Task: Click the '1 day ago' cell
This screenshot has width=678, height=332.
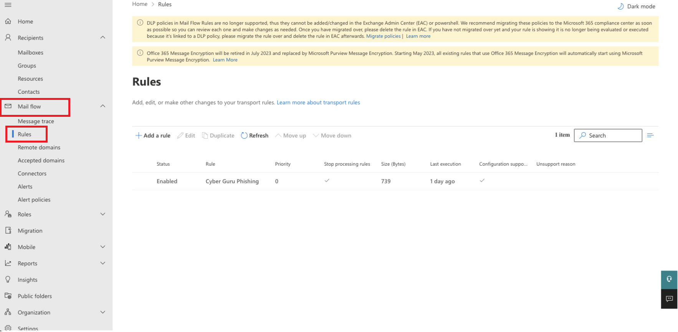Action: tap(442, 181)
